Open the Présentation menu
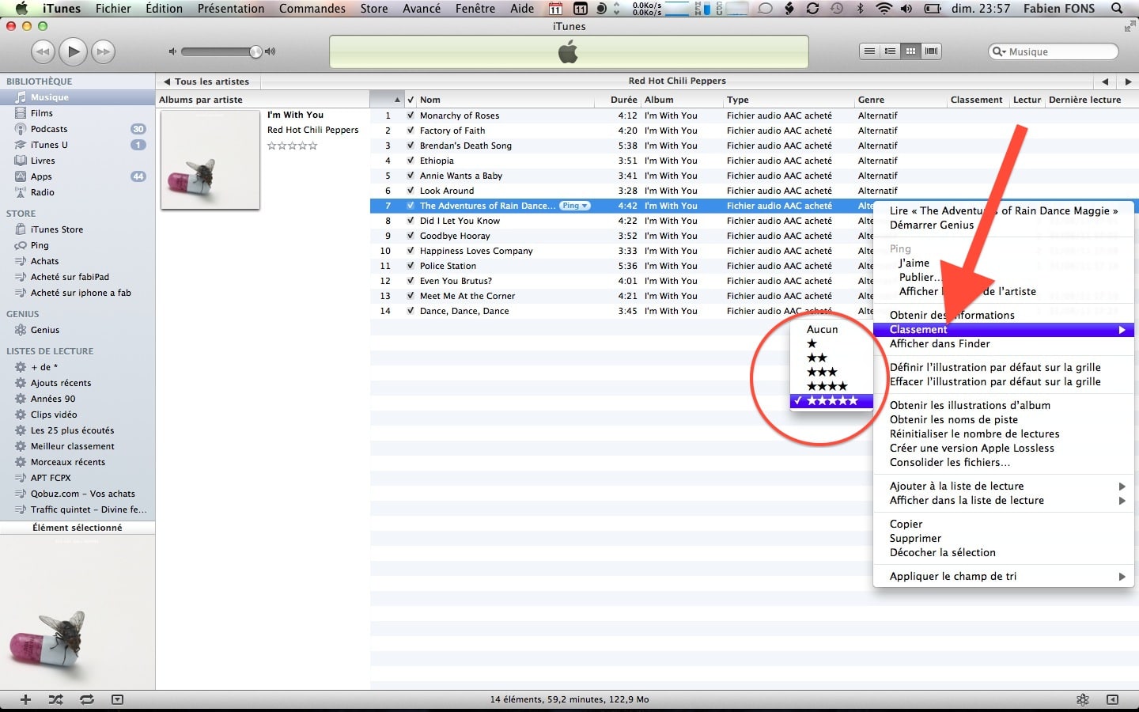 (x=231, y=8)
